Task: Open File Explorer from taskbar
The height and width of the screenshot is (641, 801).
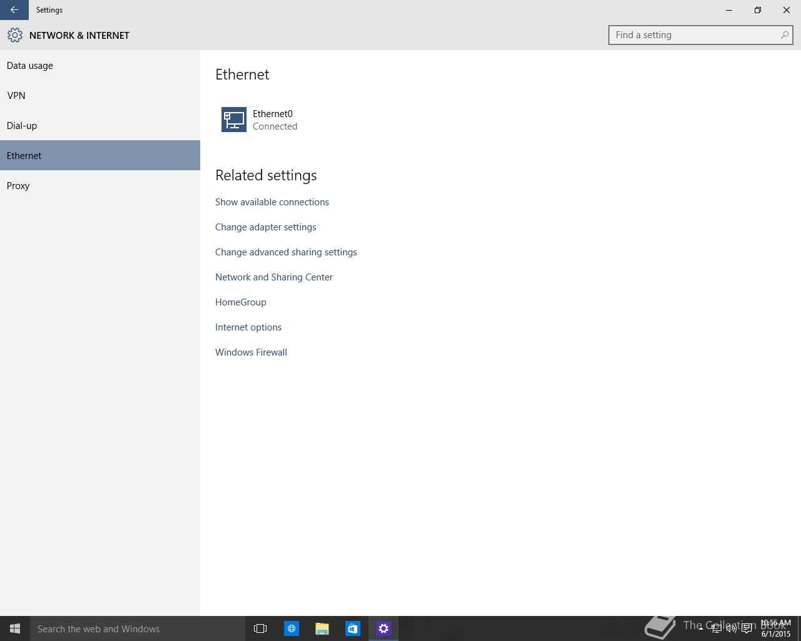Action: [322, 628]
